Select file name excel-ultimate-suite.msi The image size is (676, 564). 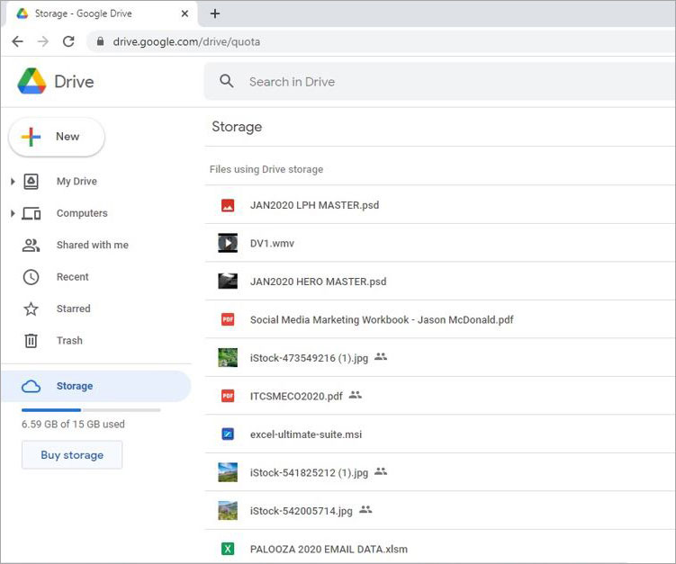point(306,434)
